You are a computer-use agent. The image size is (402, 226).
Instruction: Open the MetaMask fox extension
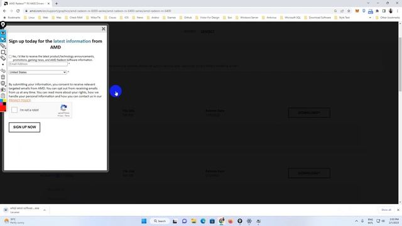tap(357, 11)
